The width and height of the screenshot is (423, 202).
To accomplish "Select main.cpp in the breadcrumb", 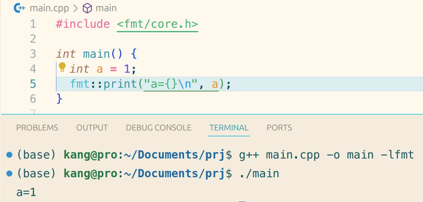I will click(x=50, y=8).
